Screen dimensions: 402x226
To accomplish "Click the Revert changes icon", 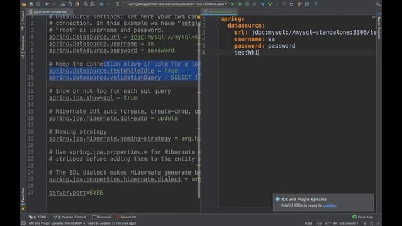I will point(291,4).
